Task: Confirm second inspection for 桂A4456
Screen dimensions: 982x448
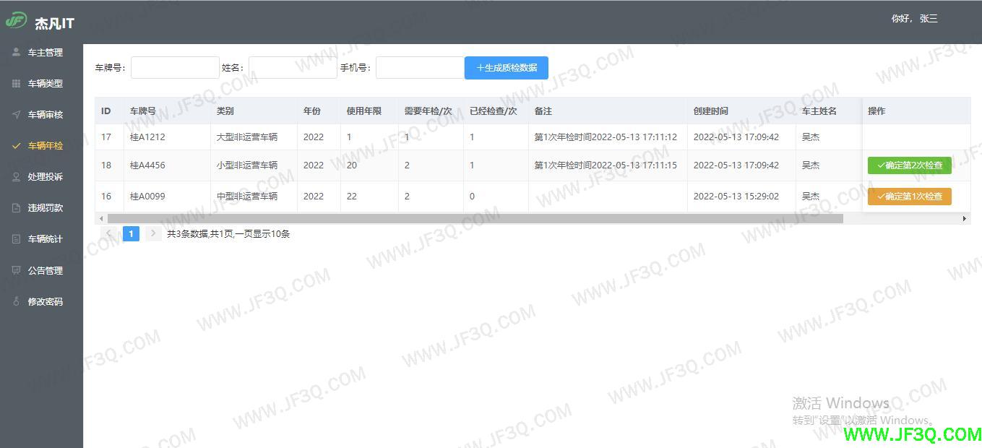Action: tap(909, 165)
